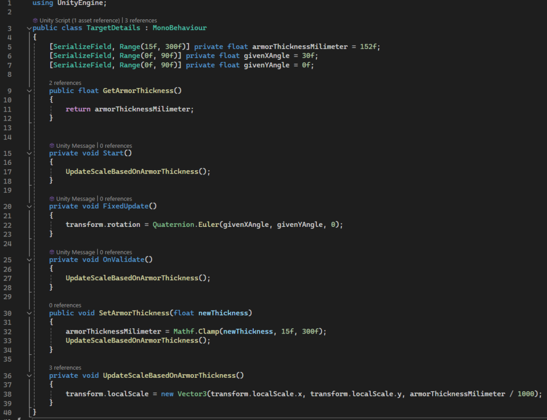Open 0 references link above SetArmorThickness
The height and width of the screenshot is (420, 547).
coord(65,305)
